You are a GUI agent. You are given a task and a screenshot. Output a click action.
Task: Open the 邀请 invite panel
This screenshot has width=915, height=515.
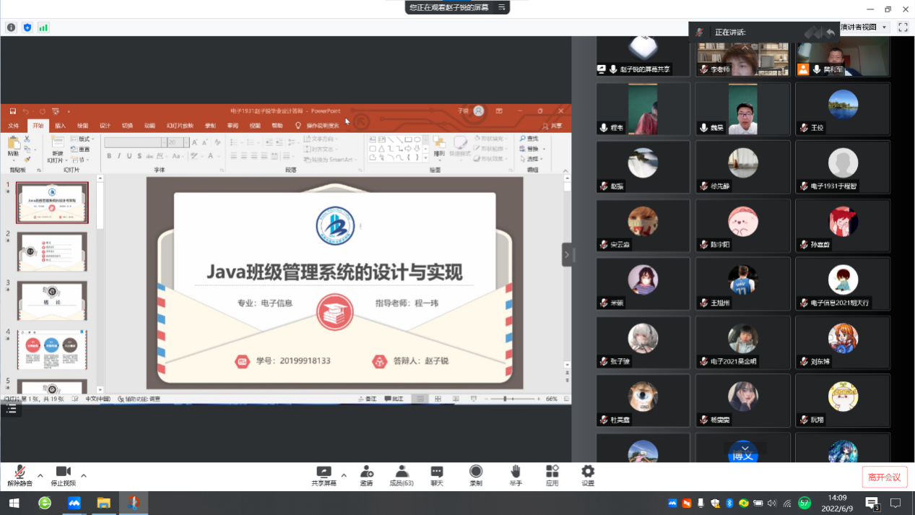click(x=367, y=476)
